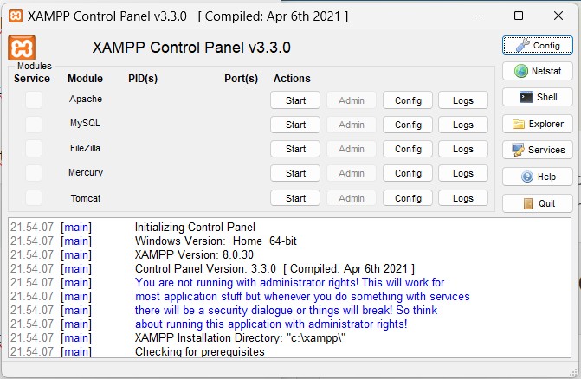Viewport: 581px width, 379px height.
Task: Start the MySQL module
Action: tap(295, 125)
